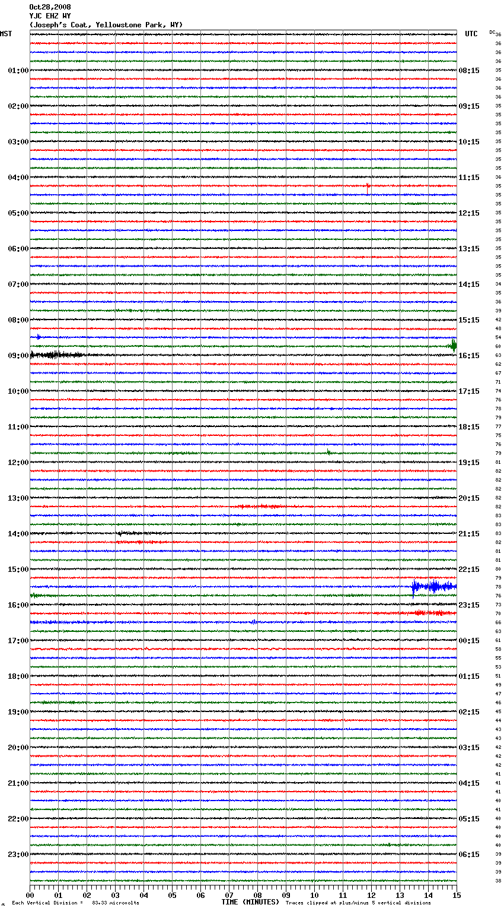Select the 18:00 MST time label

pyautogui.click(x=18, y=676)
